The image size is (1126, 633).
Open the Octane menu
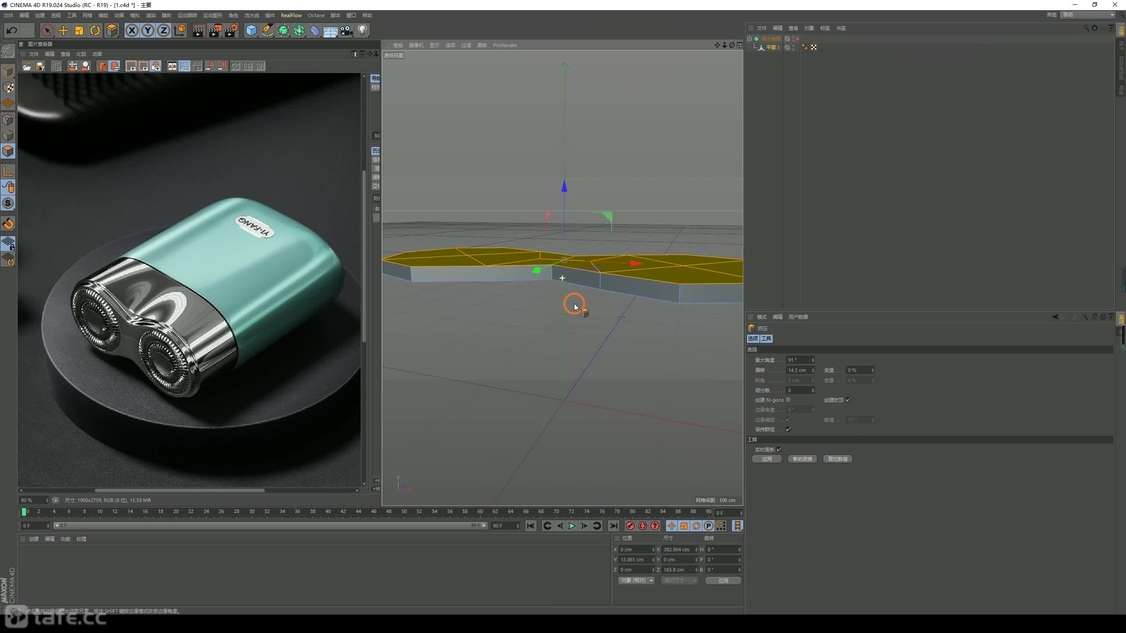[x=316, y=15]
